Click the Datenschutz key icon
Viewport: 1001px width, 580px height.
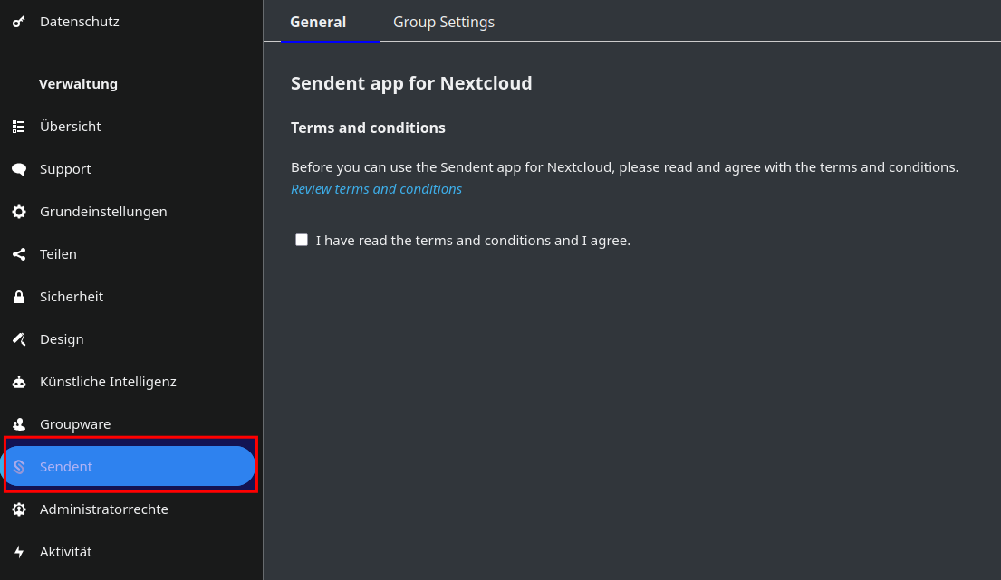19,22
